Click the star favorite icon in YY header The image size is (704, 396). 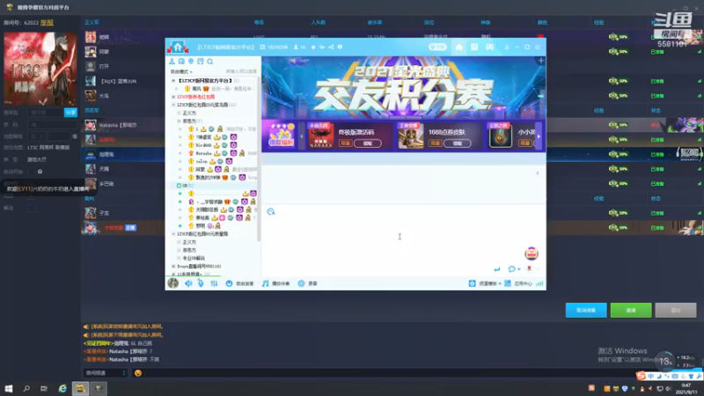[x=313, y=48]
